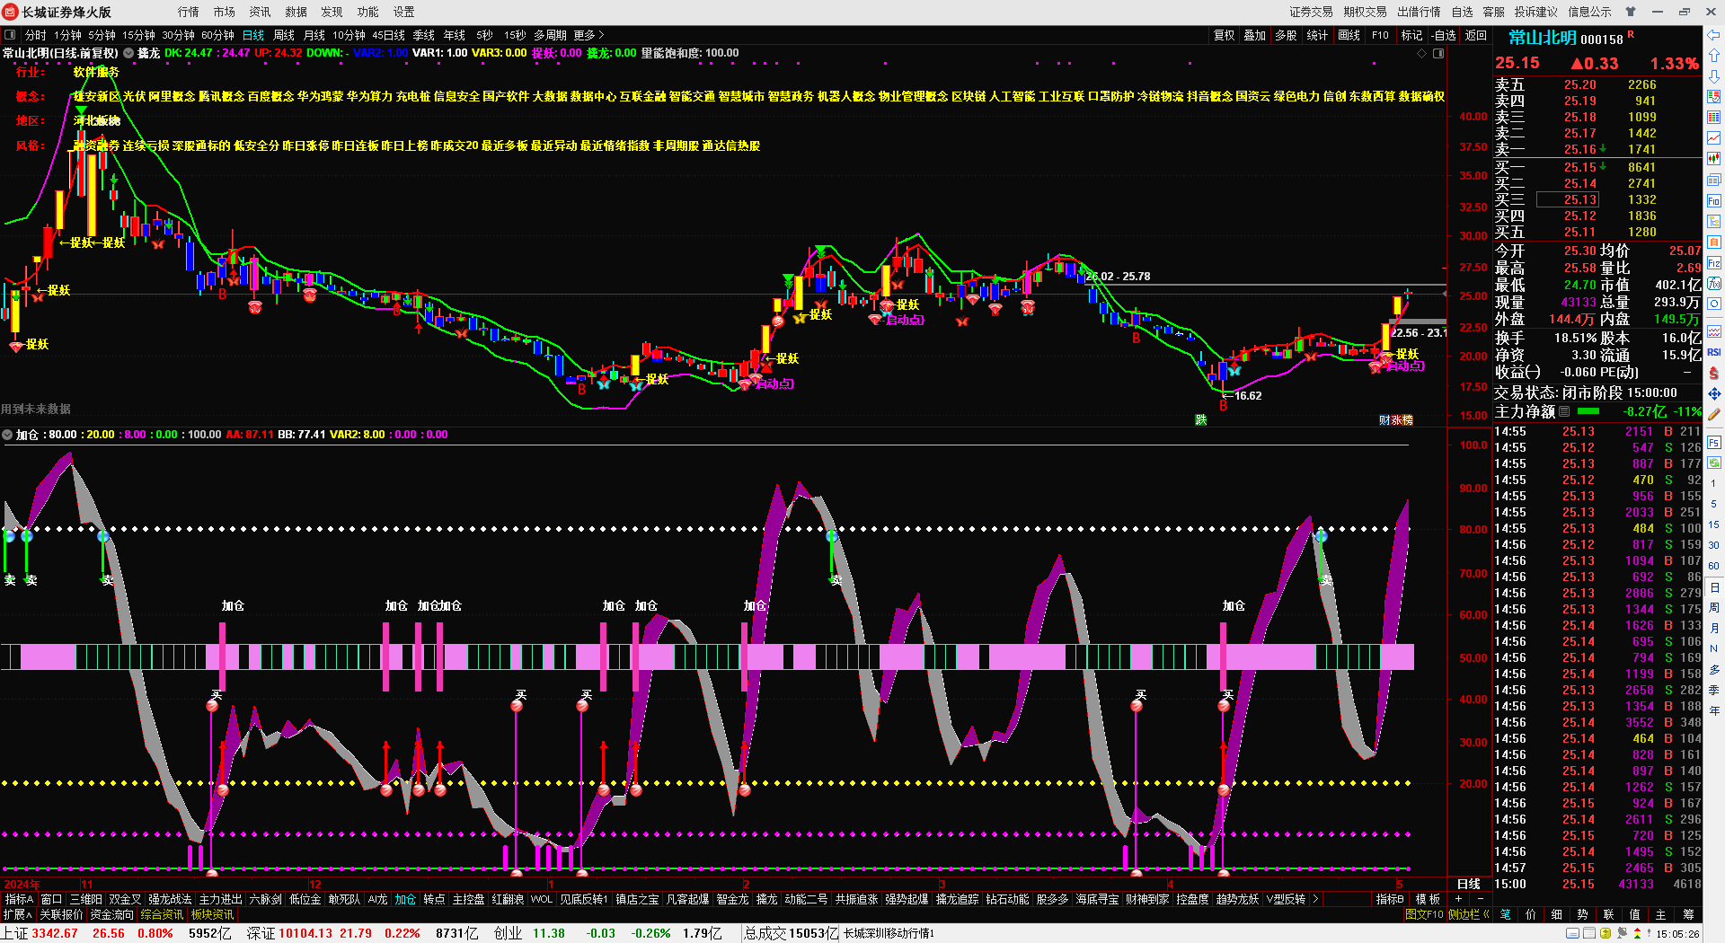Toggle the 画线 drawing tools button
1725x943 pixels.
(1349, 35)
